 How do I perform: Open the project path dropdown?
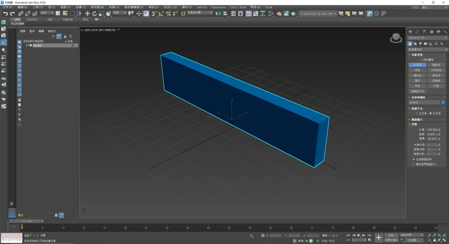point(318,13)
